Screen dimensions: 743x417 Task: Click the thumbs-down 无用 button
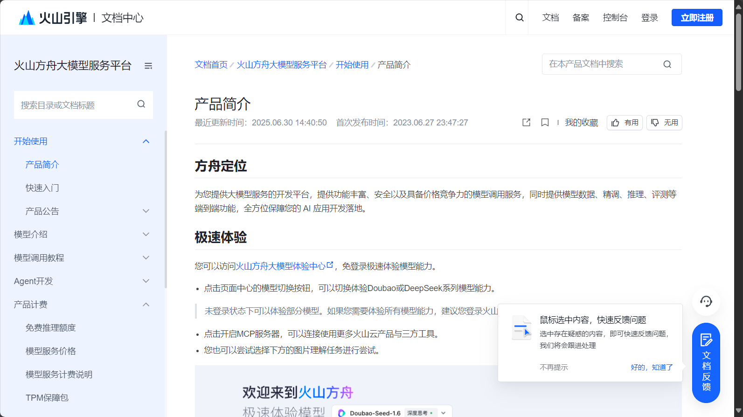point(664,123)
